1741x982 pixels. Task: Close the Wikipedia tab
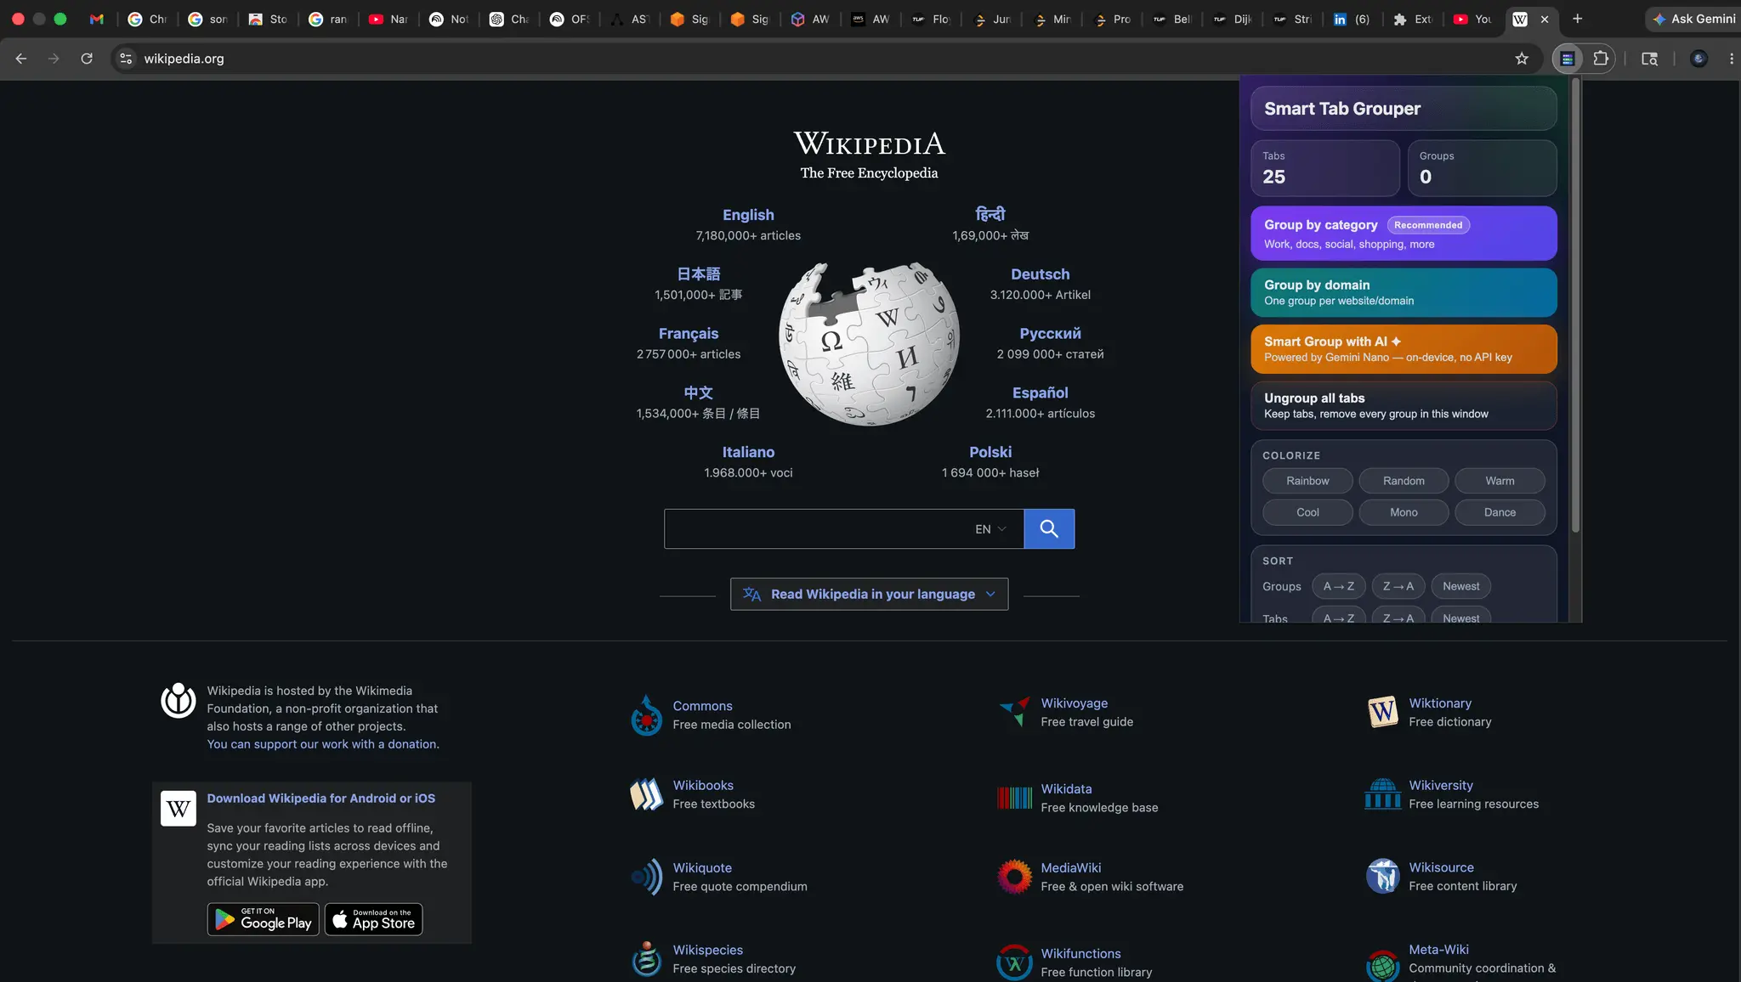(x=1545, y=19)
